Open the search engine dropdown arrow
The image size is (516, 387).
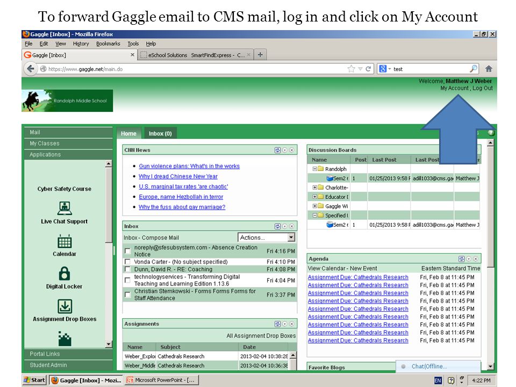click(x=390, y=69)
